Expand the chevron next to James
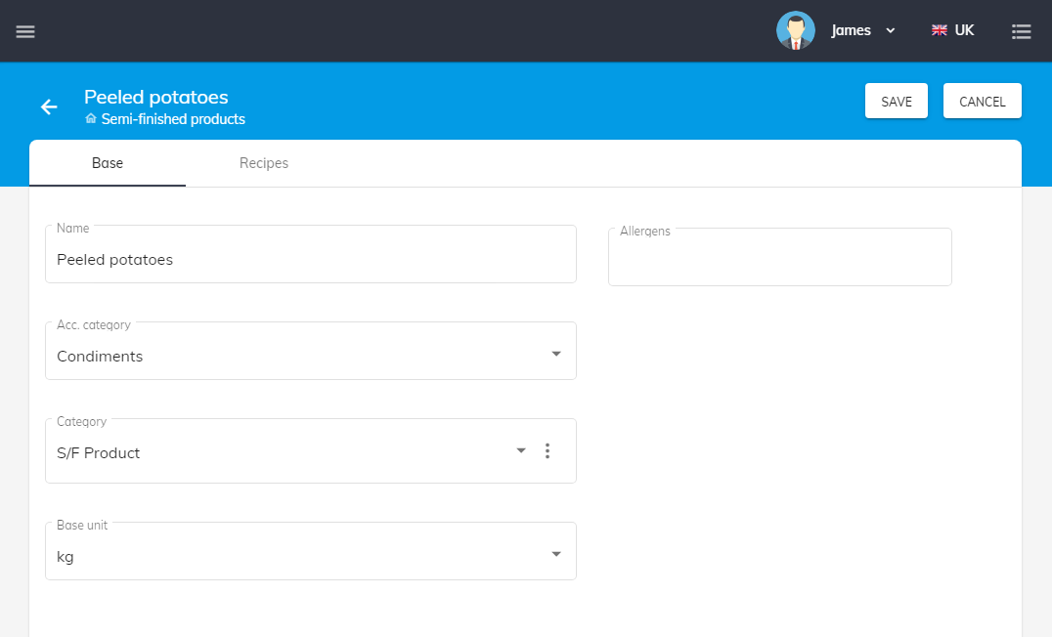The width and height of the screenshot is (1052, 637). click(x=890, y=30)
